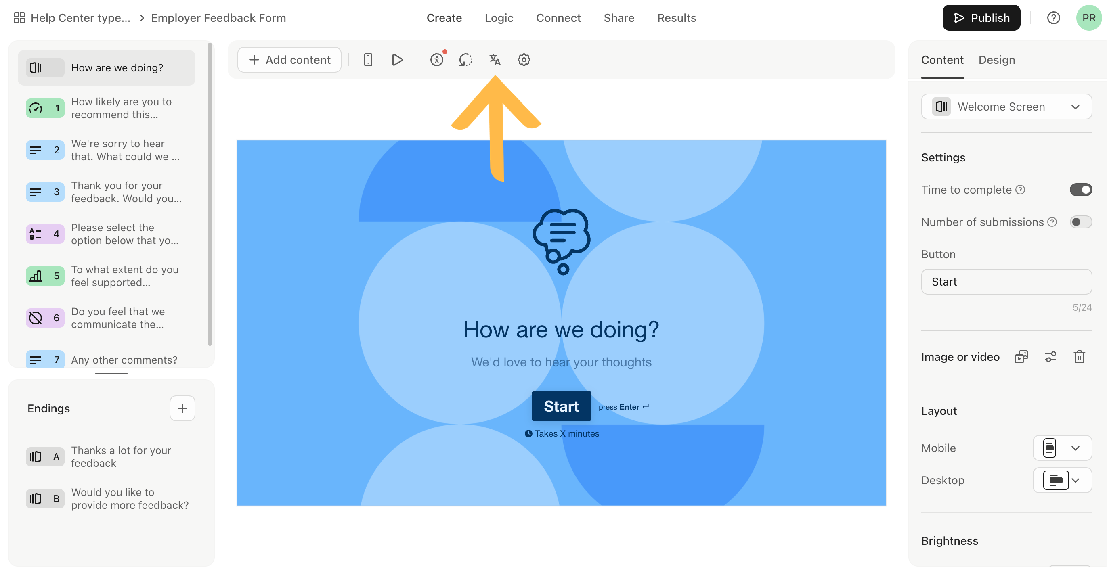Click the preview play icon
Viewport: 1107px width, 573px height.
pyautogui.click(x=397, y=60)
